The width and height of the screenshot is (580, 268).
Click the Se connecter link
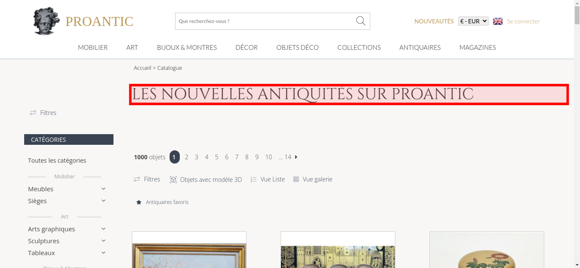[x=523, y=21]
